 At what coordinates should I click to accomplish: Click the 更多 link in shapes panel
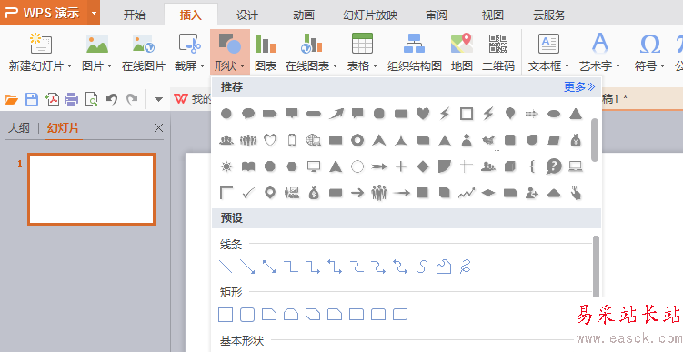point(579,87)
